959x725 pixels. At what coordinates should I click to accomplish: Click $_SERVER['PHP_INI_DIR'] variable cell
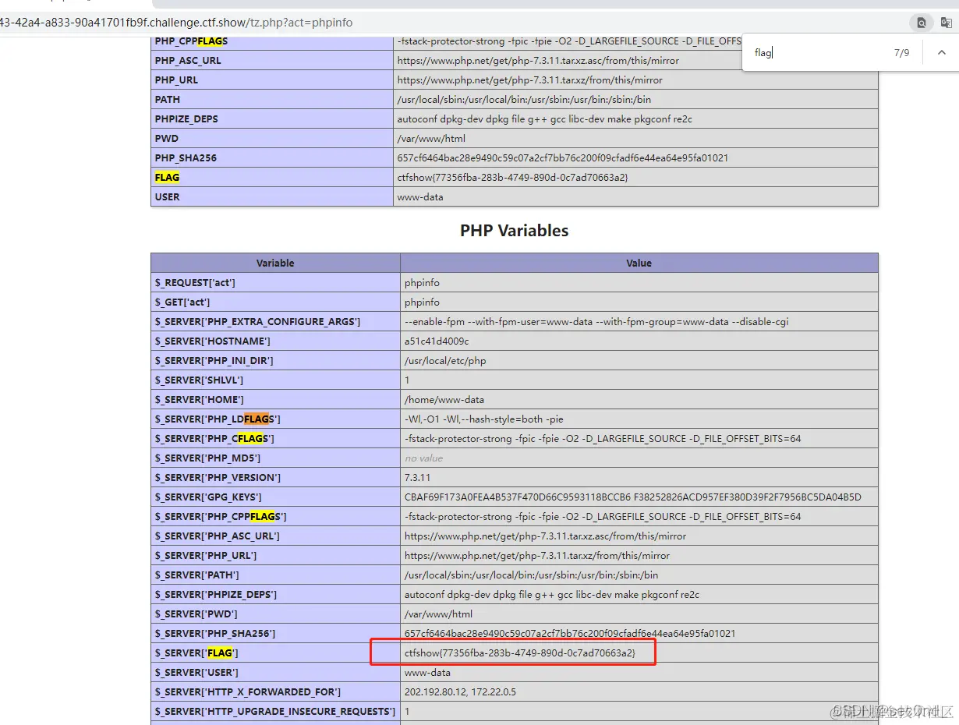[x=275, y=360]
